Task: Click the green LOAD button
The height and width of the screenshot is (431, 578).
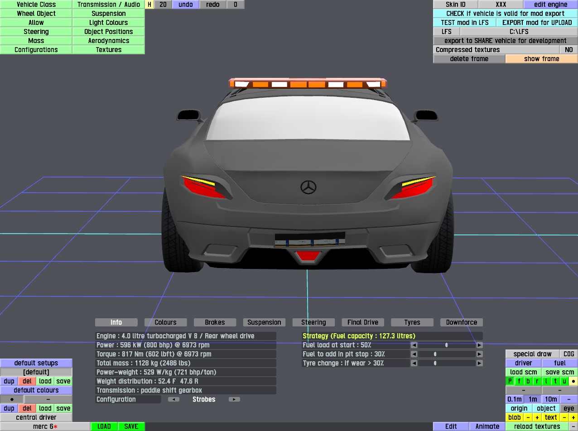Action: 104,426
